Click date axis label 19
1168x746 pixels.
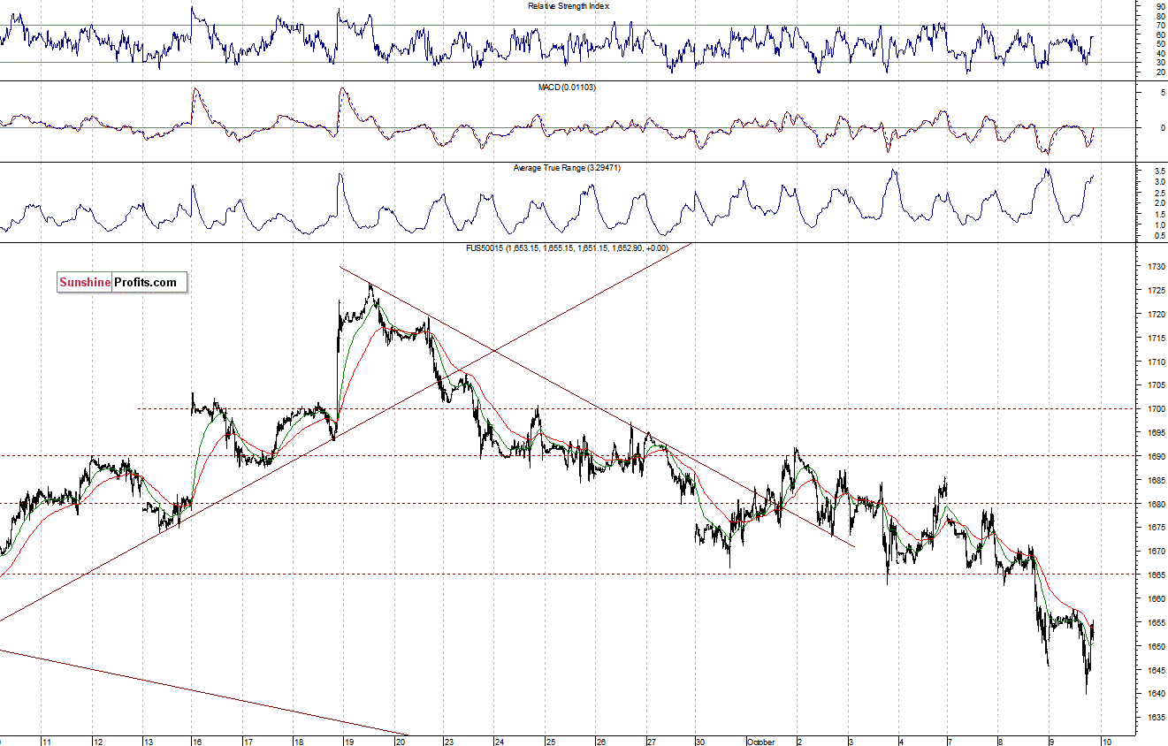click(x=349, y=742)
